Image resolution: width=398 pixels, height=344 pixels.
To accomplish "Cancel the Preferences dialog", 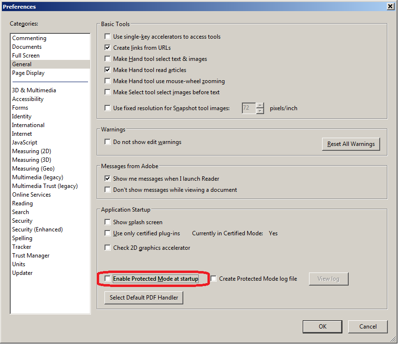I will pos(368,327).
